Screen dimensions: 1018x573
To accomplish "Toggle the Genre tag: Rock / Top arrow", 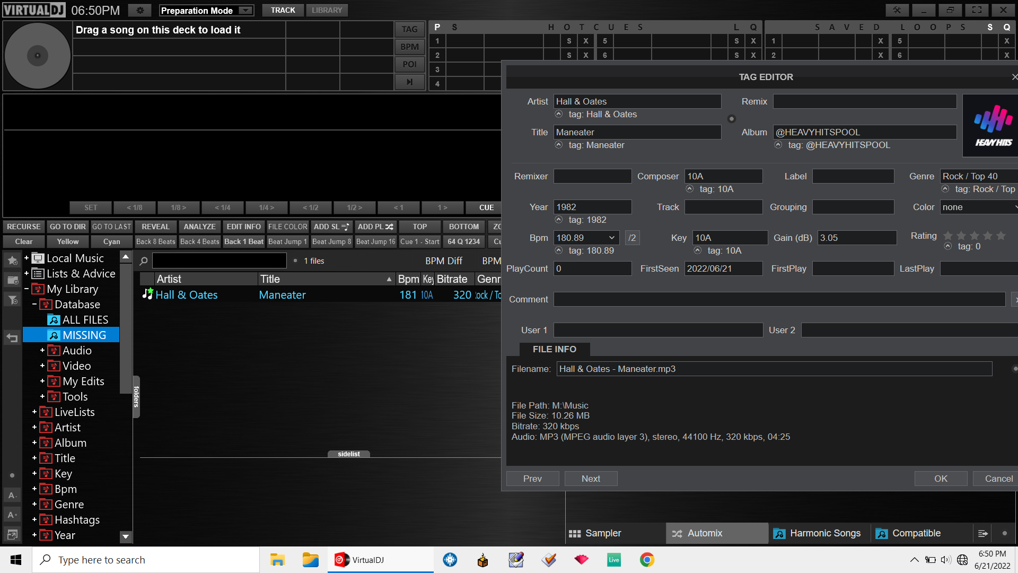I will 945,189.
